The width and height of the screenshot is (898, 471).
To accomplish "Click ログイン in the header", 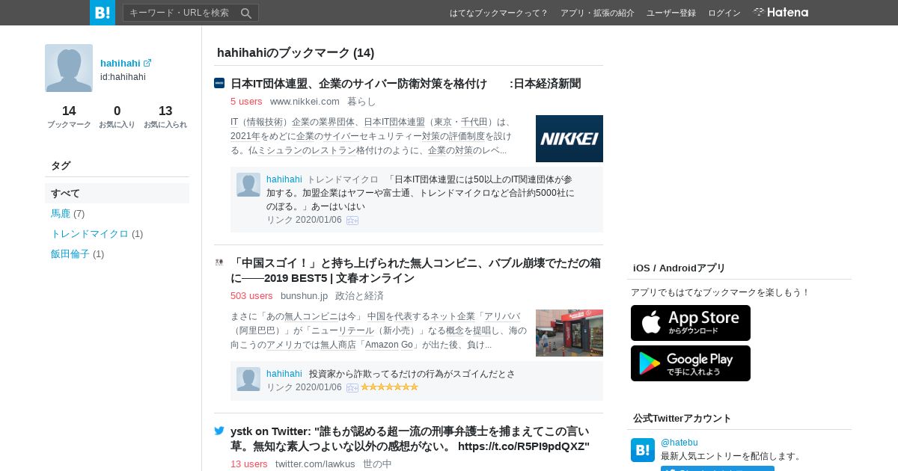I will click(724, 13).
